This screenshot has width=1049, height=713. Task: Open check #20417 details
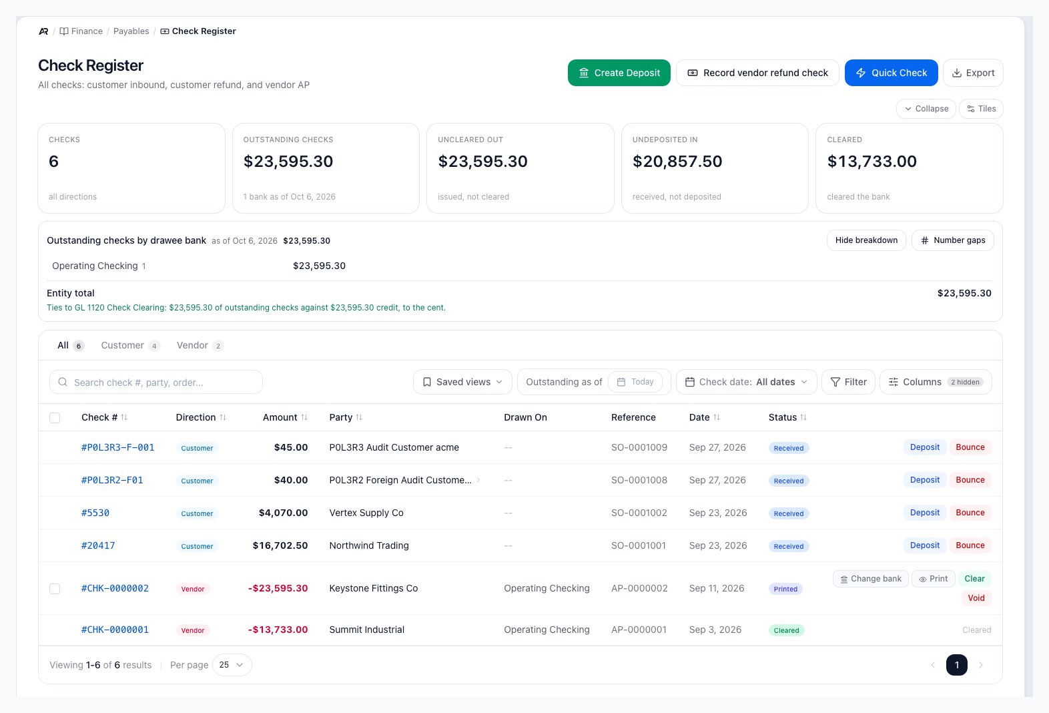coord(98,545)
